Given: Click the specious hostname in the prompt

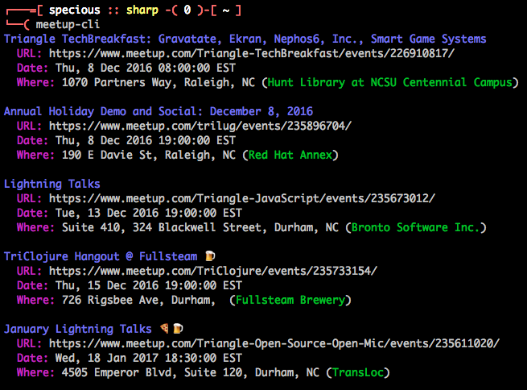Looking at the screenshot, I should [x=75, y=10].
